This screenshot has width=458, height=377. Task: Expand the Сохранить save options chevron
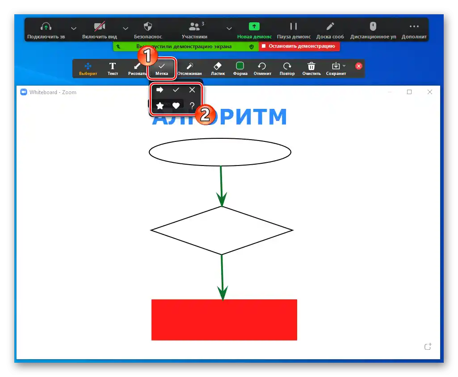click(x=344, y=65)
